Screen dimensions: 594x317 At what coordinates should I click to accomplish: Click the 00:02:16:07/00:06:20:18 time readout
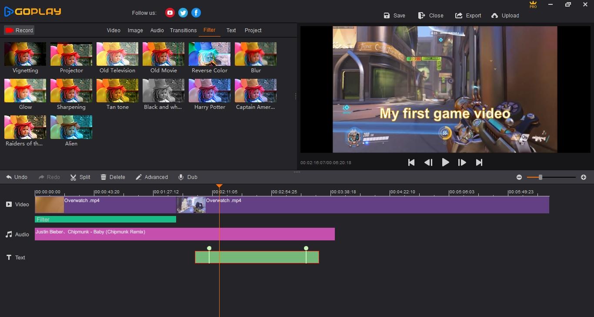click(326, 163)
